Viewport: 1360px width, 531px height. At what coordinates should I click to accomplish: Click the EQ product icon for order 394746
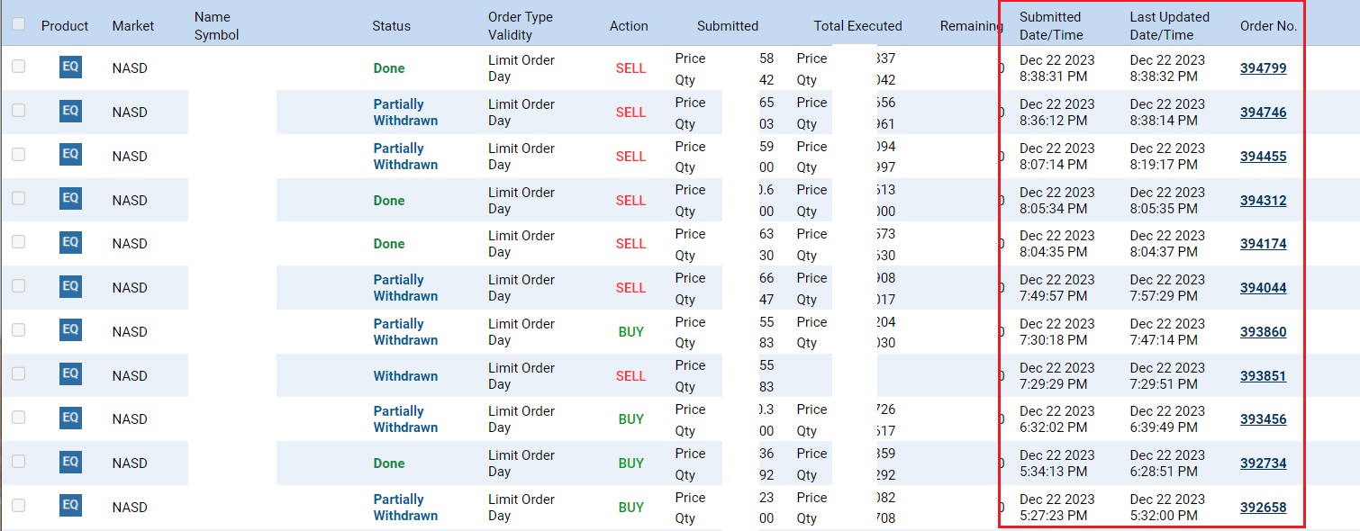[70, 111]
